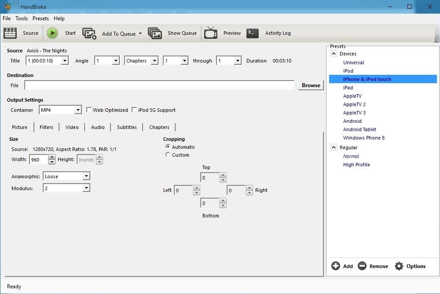This screenshot has width=440, height=294.
Task: Click the Show Queue stacked images icon
Action: point(154,33)
